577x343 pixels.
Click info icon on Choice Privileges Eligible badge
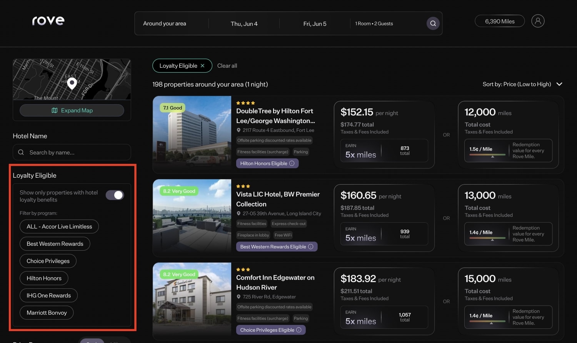click(299, 330)
